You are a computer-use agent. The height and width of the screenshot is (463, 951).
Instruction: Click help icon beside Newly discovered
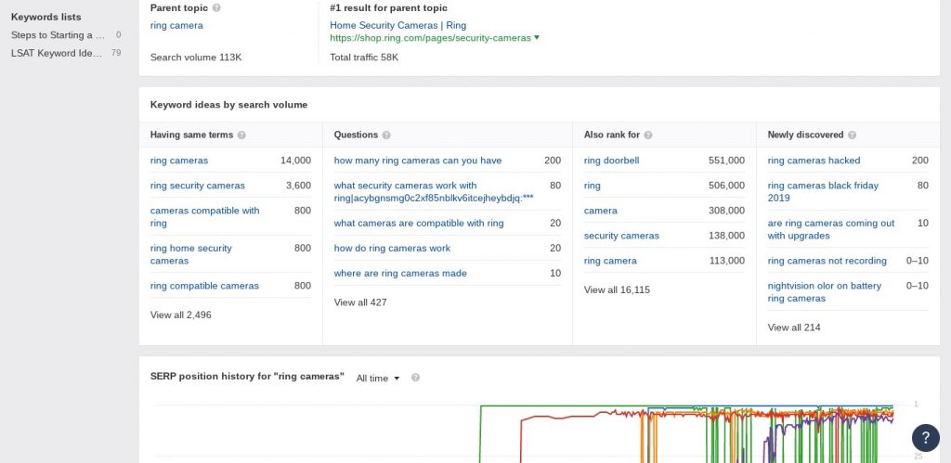point(853,135)
